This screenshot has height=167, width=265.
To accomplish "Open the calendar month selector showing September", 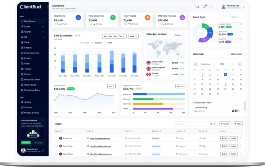I will pyautogui.click(x=208, y=64).
